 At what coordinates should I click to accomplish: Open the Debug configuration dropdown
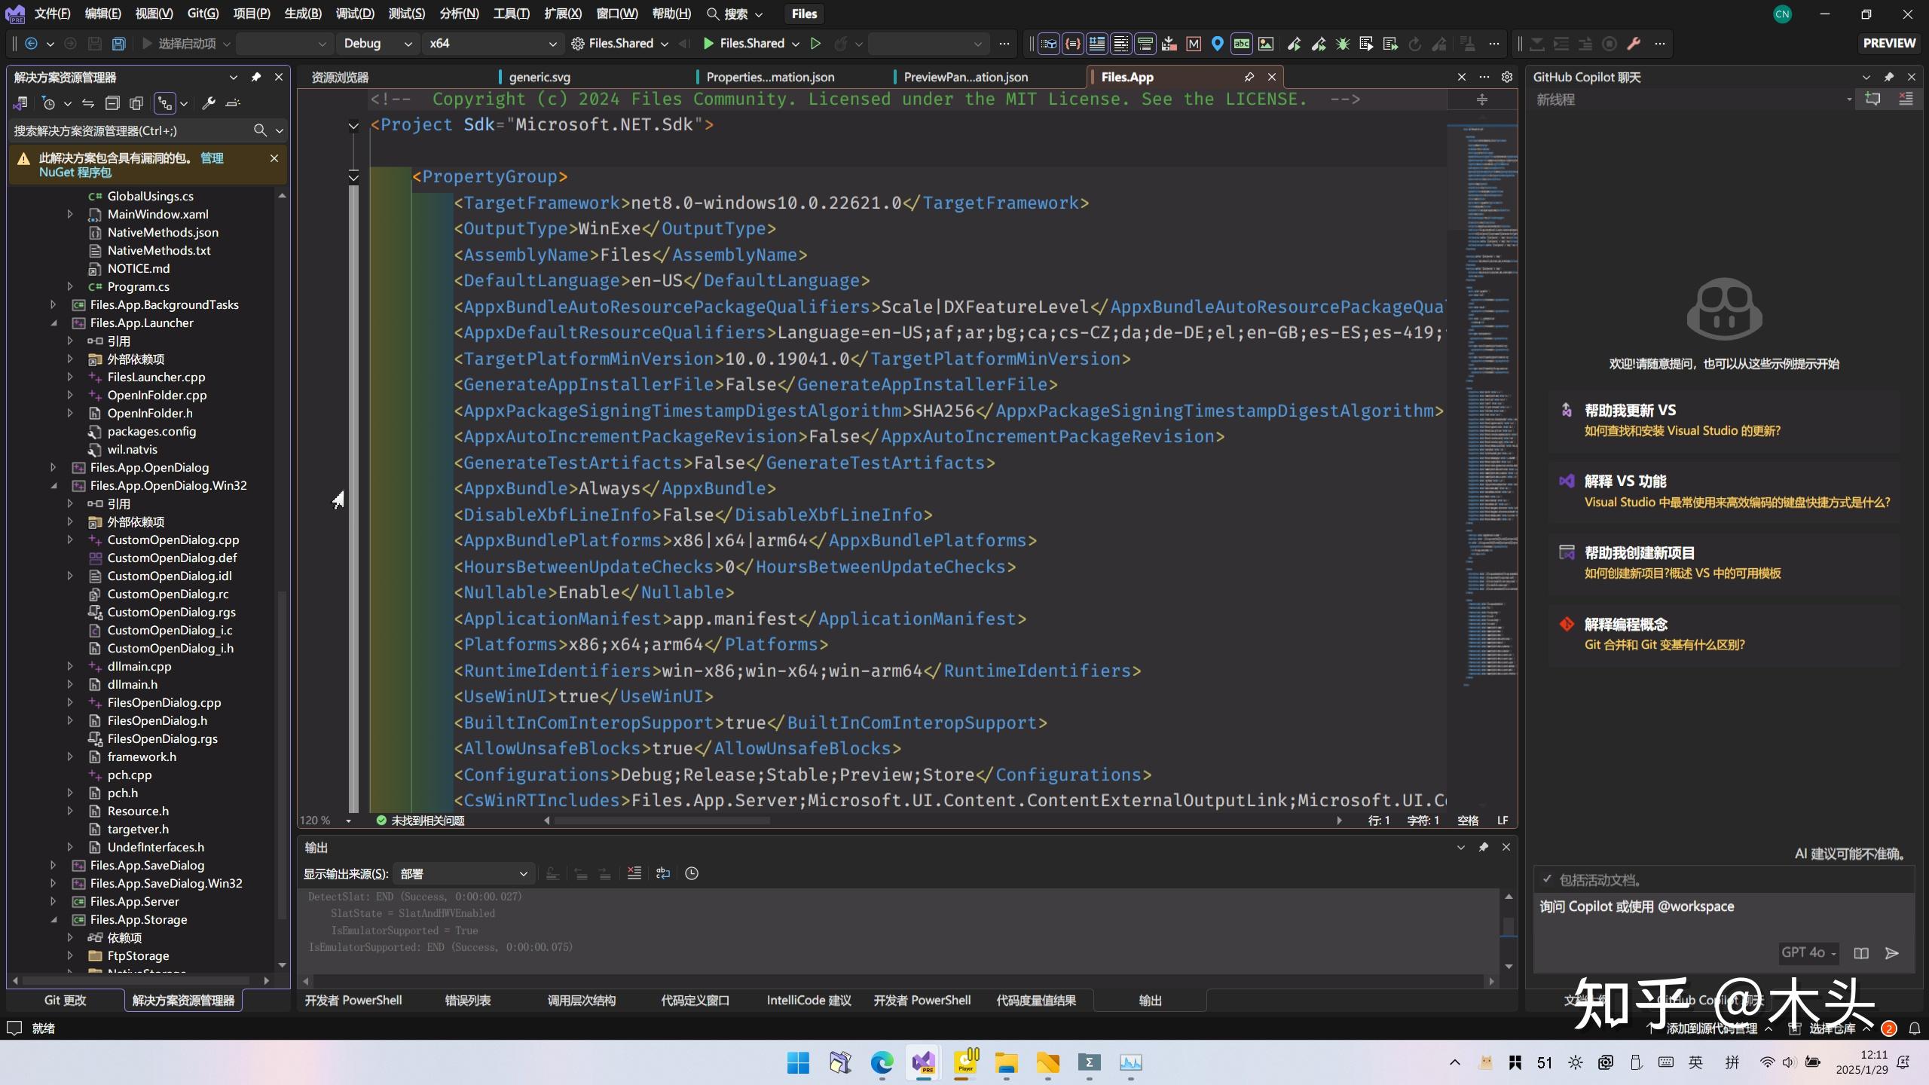click(x=379, y=43)
